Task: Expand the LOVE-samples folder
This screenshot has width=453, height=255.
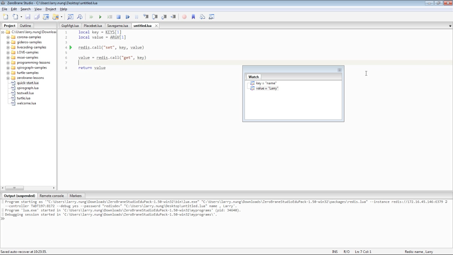Action: point(8,52)
